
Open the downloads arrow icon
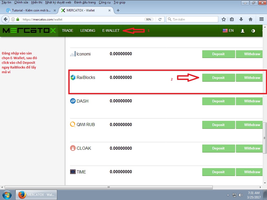click(x=241, y=19)
